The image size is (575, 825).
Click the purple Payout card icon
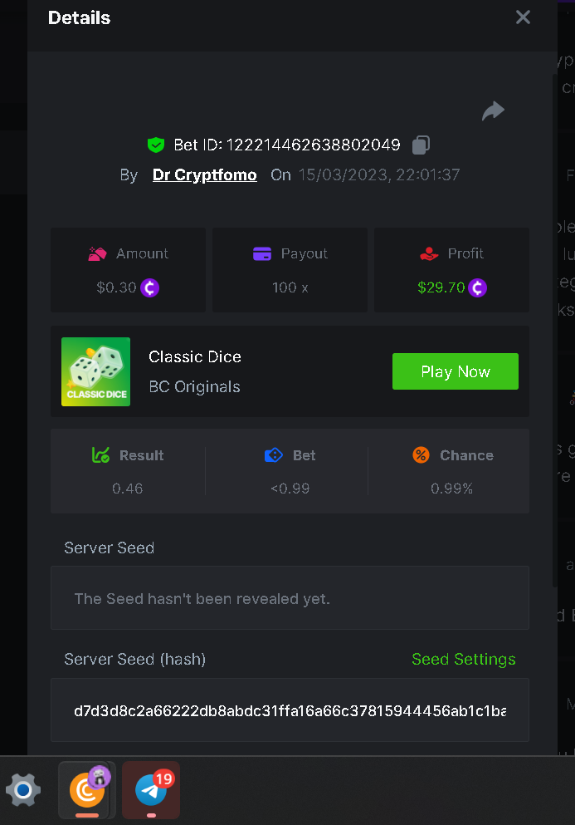click(262, 253)
